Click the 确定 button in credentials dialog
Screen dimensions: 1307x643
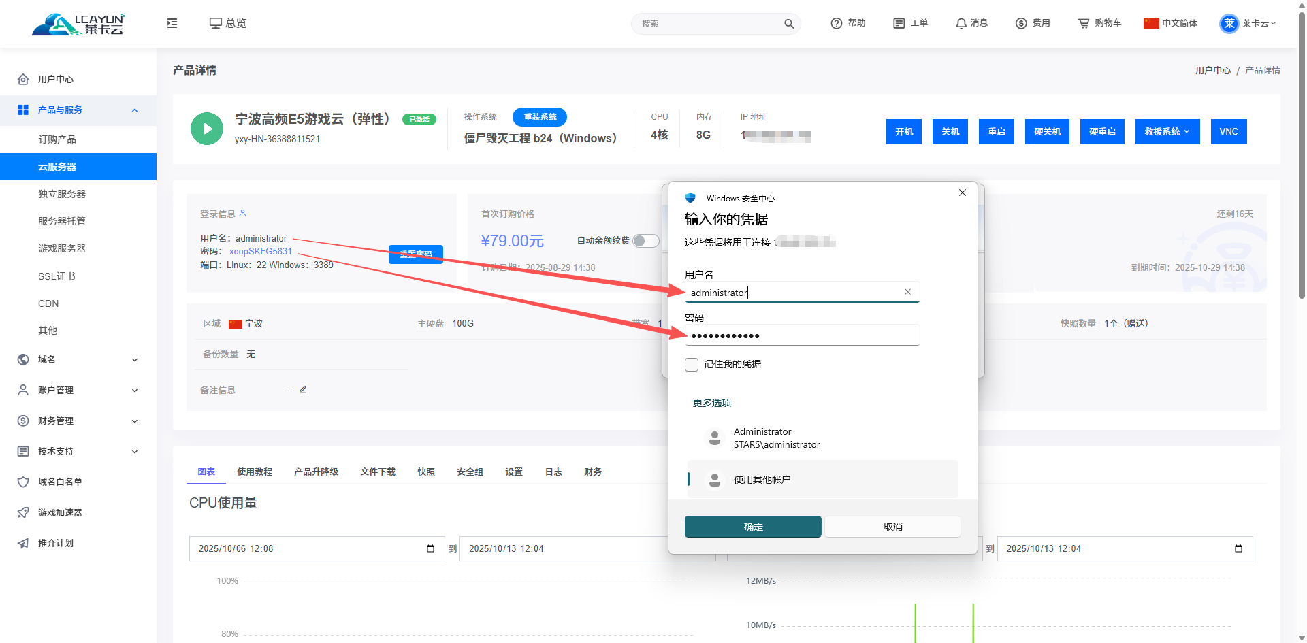pos(753,527)
